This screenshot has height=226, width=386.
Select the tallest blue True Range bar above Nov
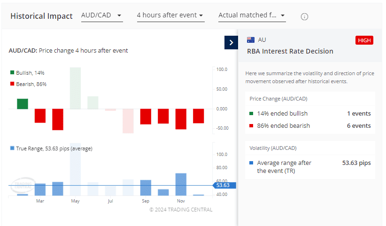point(181,184)
